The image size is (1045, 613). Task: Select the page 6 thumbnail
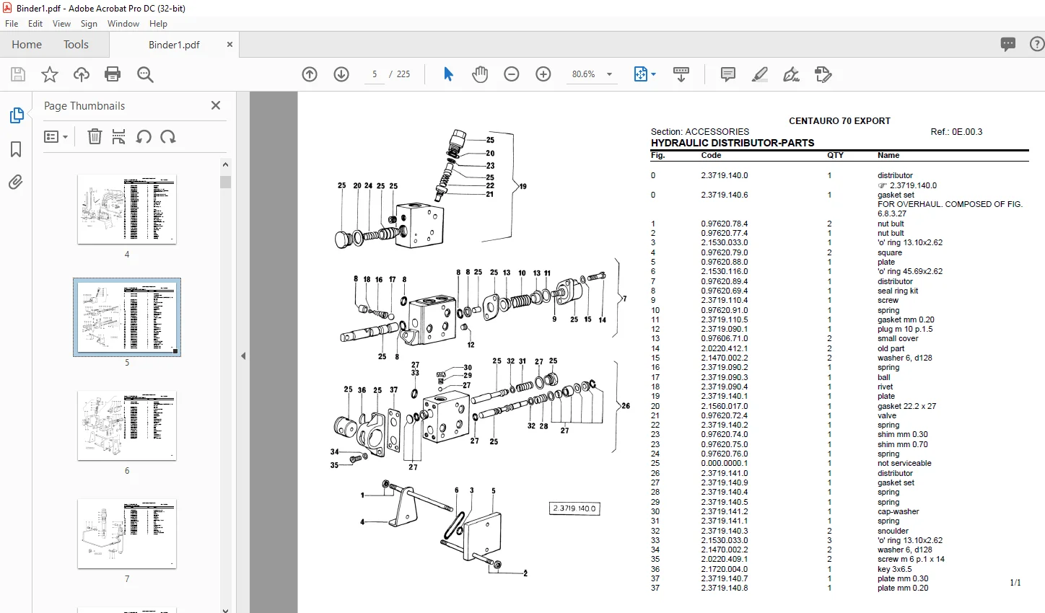pyautogui.click(x=127, y=426)
